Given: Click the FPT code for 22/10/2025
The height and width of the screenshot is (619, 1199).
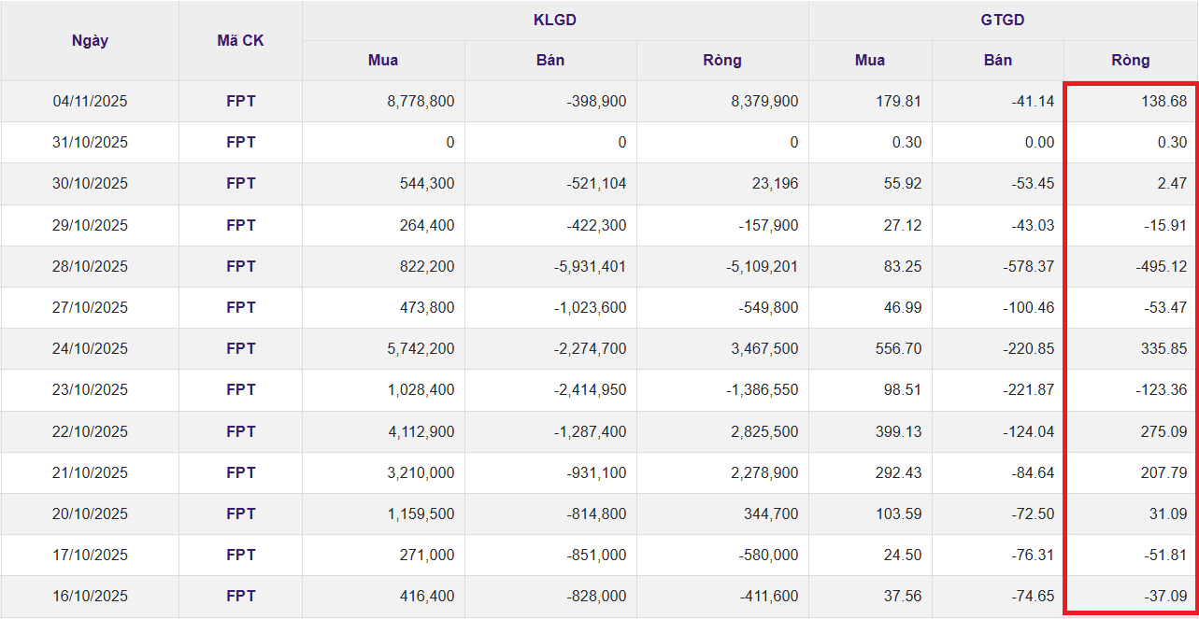Looking at the screenshot, I should click(x=240, y=431).
